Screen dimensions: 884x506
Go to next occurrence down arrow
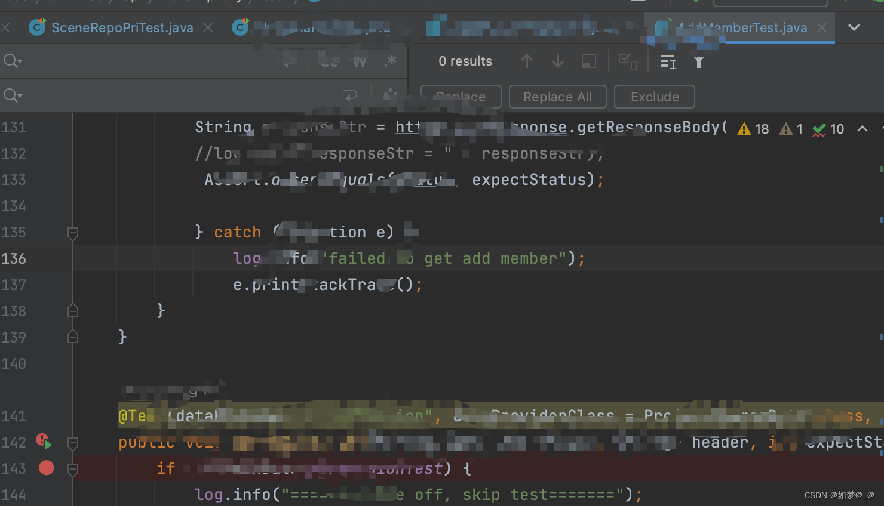pyautogui.click(x=557, y=61)
